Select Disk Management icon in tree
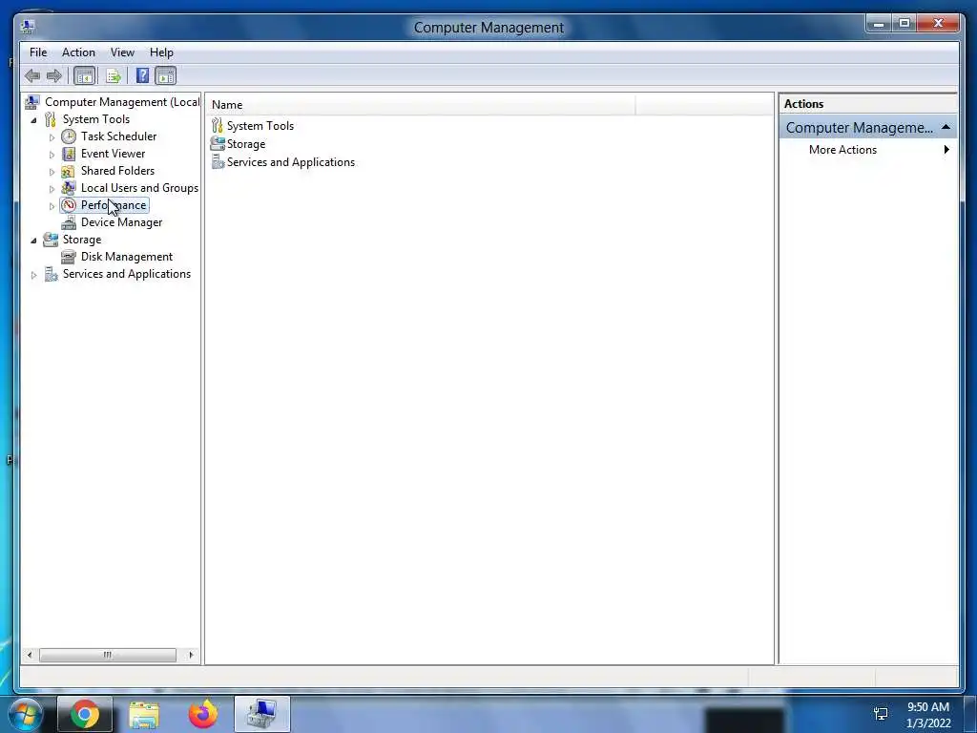977x733 pixels. pos(69,257)
